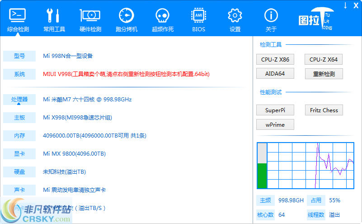This screenshot has height=224, width=362.
Task: Click motherboard text Mi X998
Action: pos(78,118)
